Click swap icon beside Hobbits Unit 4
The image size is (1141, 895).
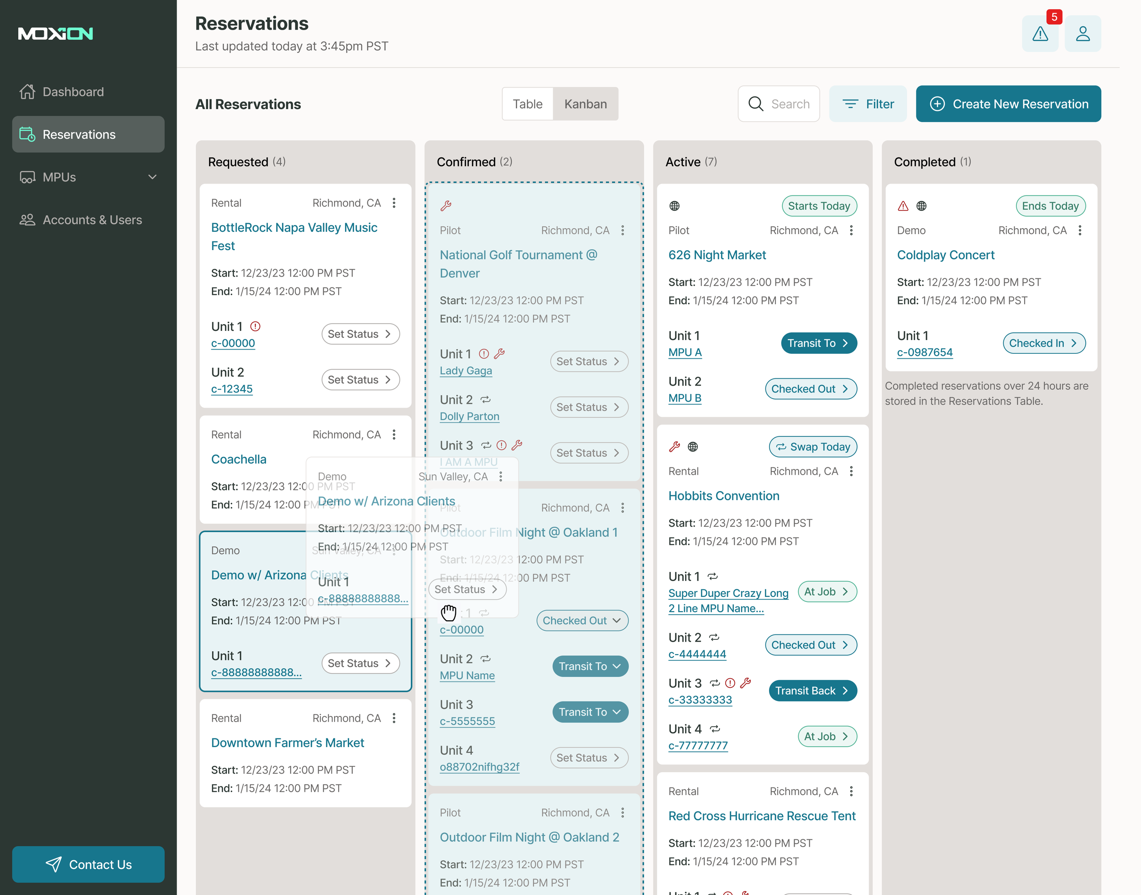point(715,729)
